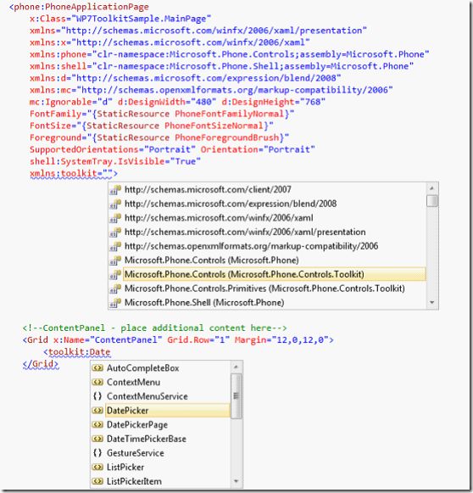Pick DateTimePickerBase from IntelliSense list
Viewport: 473px width, 493px height.
point(147,439)
